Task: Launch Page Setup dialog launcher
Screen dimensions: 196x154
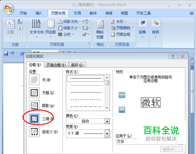Action: (x=89, y=44)
